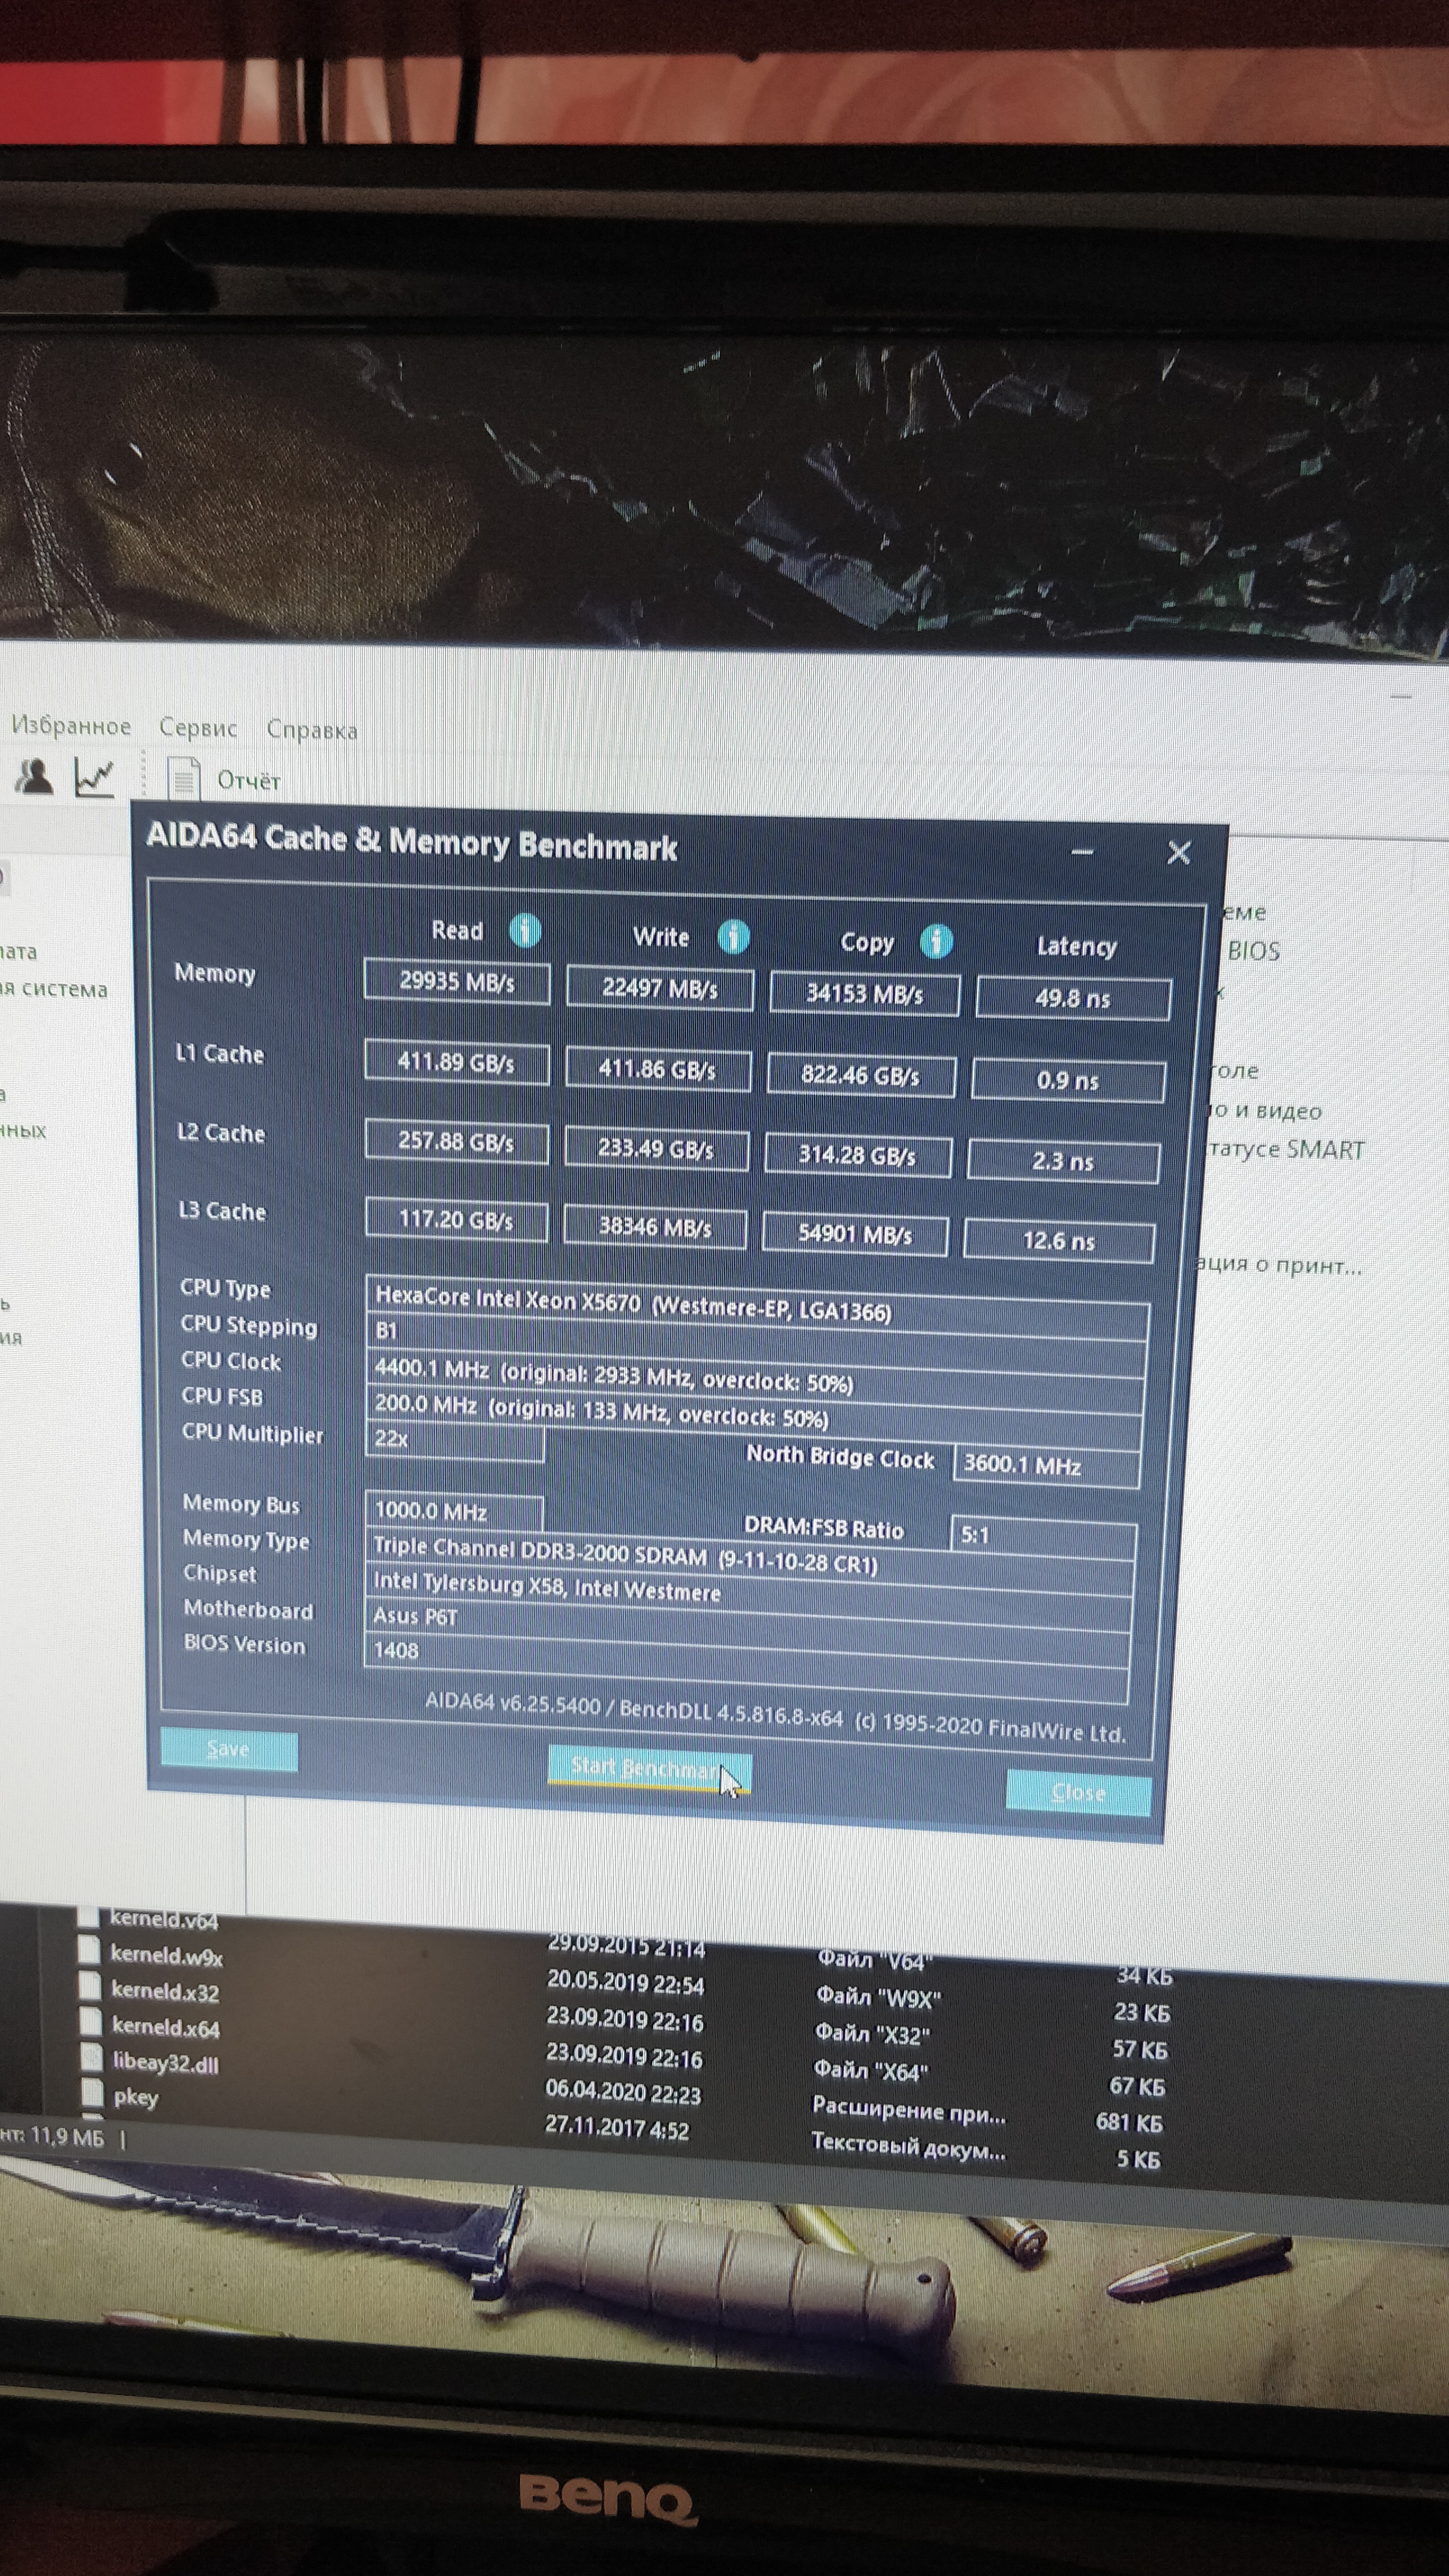Select the libeay32.dll file
This screenshot has width=1449, height=2576.
(165, 2062)
